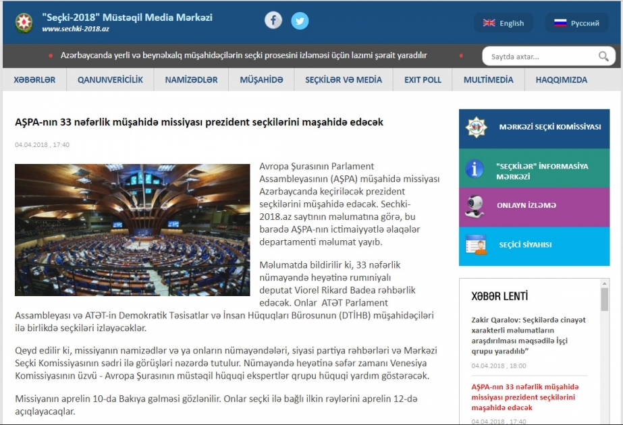Click the search magnifier icon
This screenshot has width=623, height=425.
[603, 57]
